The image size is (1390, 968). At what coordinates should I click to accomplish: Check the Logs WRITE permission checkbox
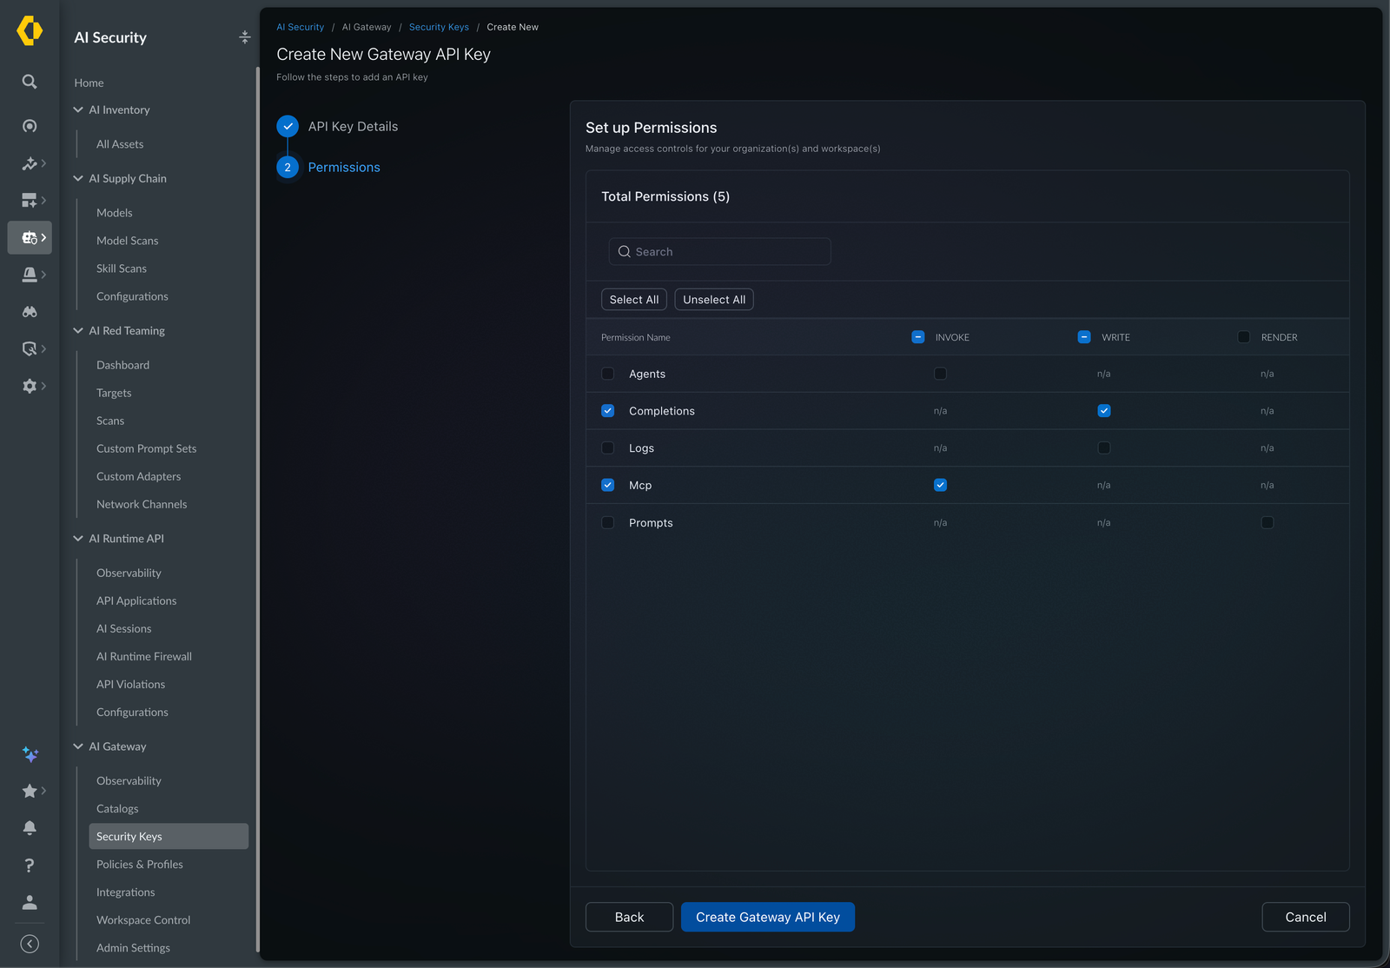click(x=1104, y=448)
